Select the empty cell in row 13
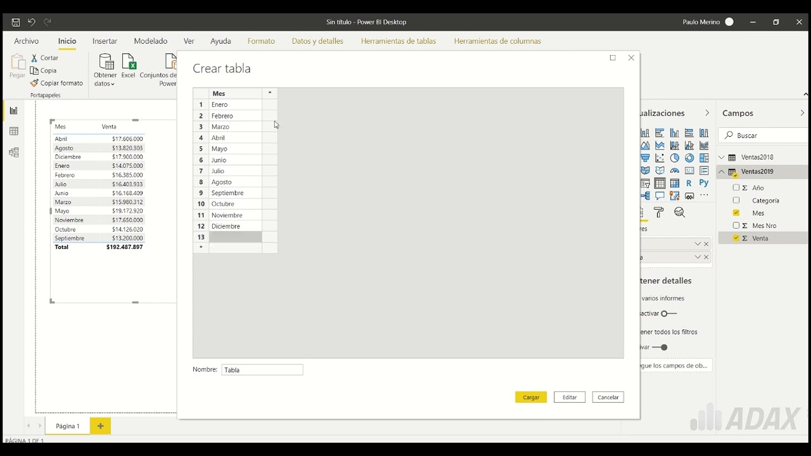Screen dimensions: 811x456 pos(236,237)
